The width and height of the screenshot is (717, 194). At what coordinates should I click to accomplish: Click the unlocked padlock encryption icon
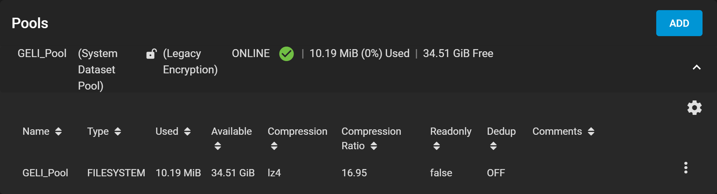click(151, 54)
